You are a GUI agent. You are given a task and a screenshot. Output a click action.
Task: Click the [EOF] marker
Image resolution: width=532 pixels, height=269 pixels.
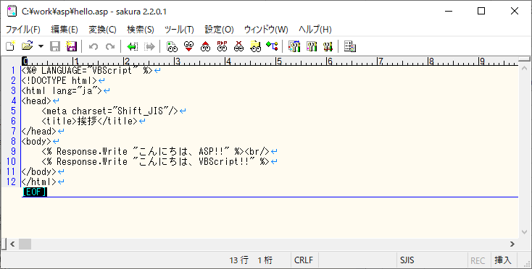point(35,192)
